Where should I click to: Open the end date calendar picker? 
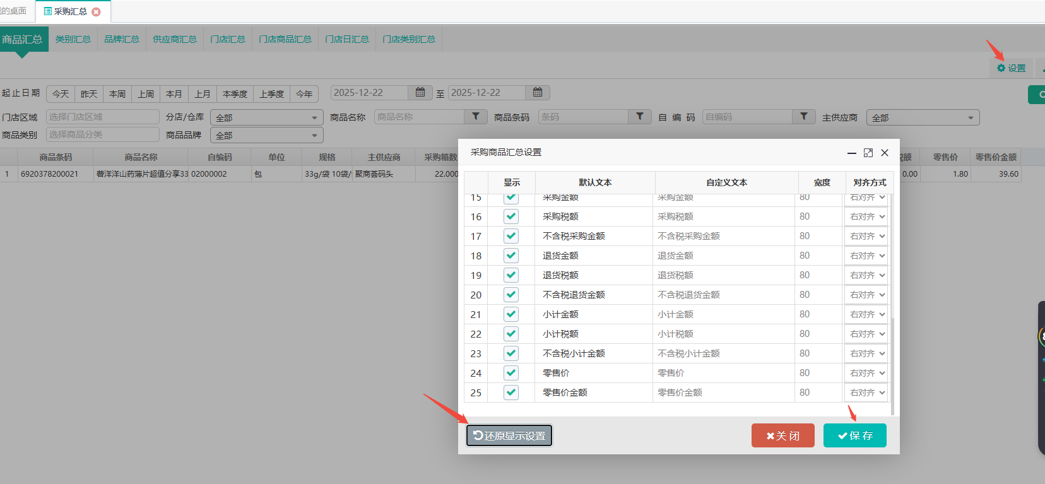[538, 93]
